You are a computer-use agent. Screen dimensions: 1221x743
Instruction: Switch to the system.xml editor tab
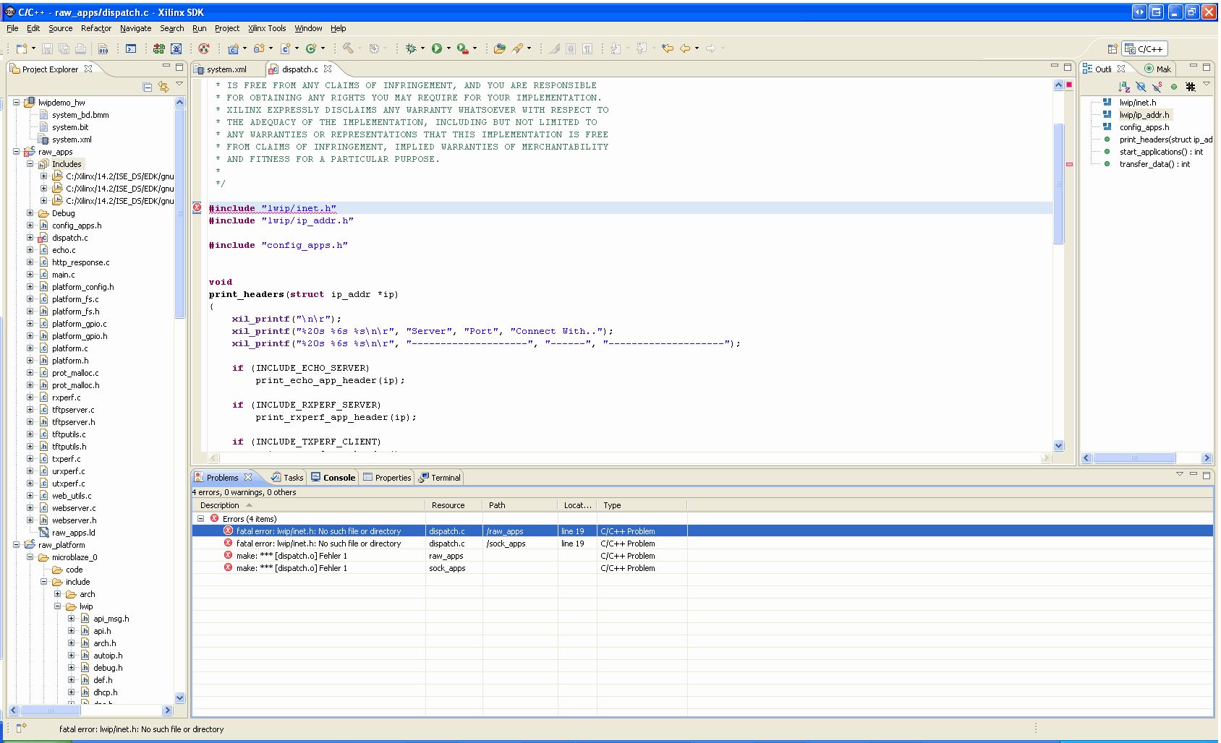point(226,69)
